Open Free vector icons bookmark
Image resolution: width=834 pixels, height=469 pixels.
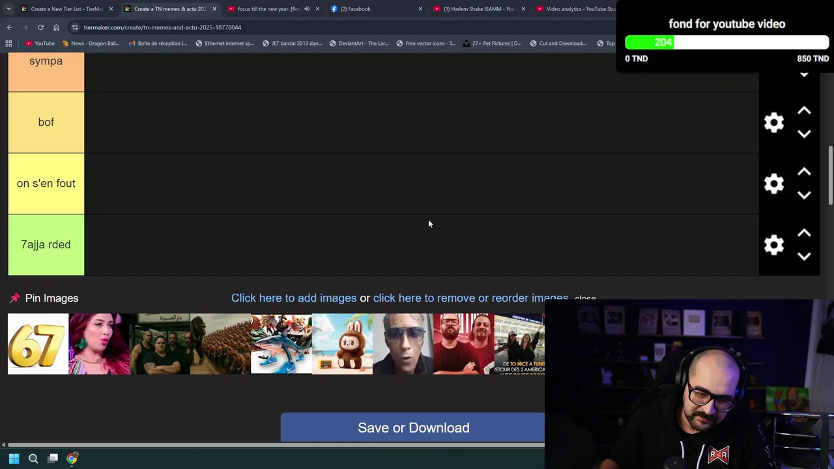[x=426, y=44]
